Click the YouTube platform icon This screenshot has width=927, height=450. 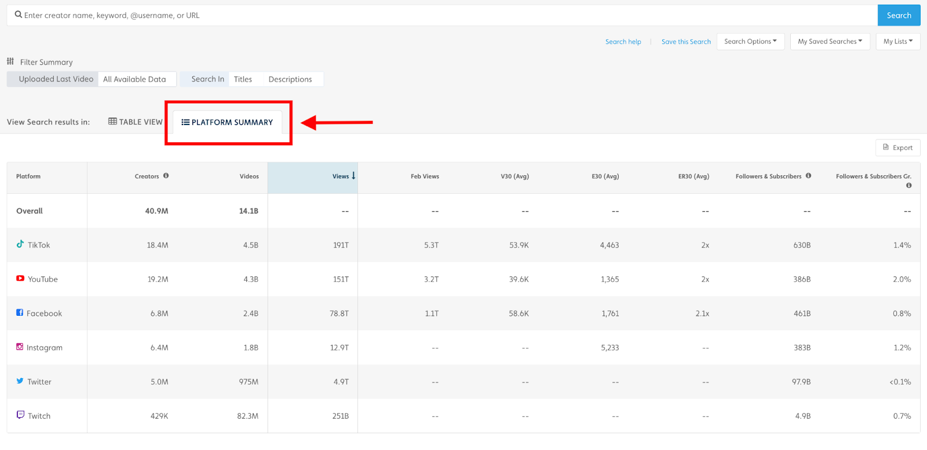[x=20, y=278]
